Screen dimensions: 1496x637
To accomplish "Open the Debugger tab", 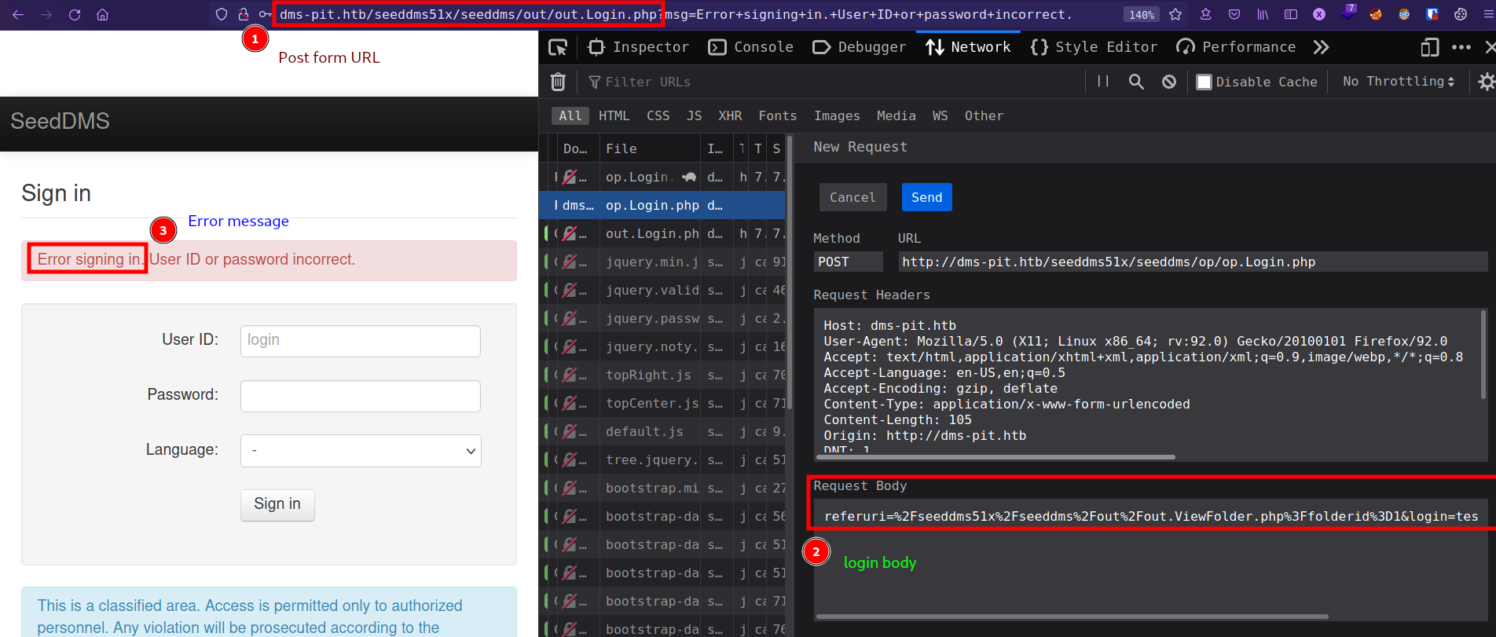I will point(859,48).
